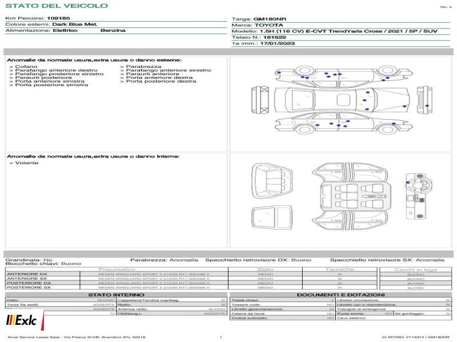Click the 'Paraurti anteriore' entry

coord(153,74)
